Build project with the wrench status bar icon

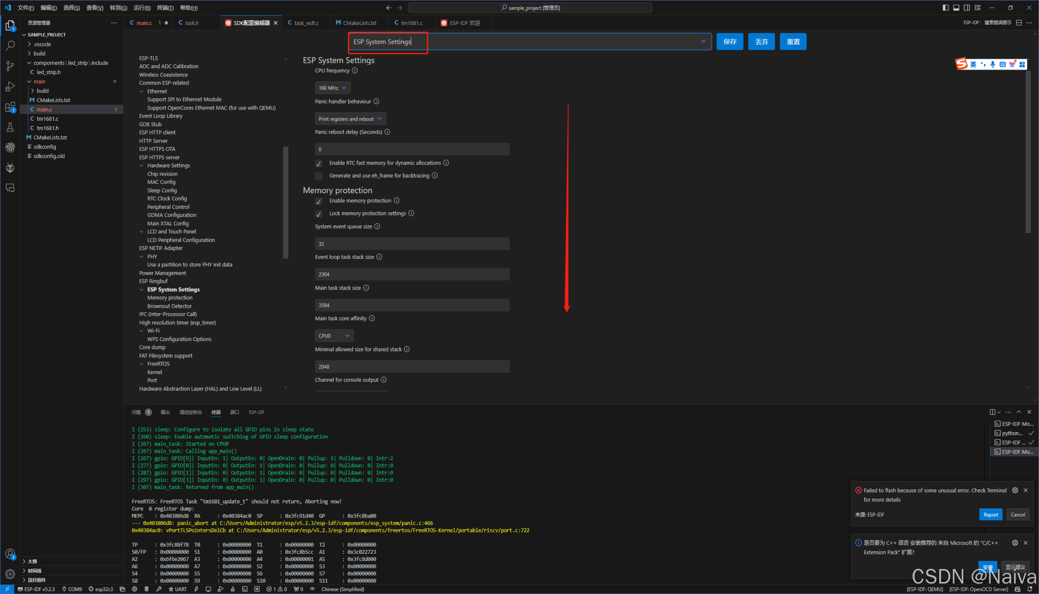click(x=159, y=589)
